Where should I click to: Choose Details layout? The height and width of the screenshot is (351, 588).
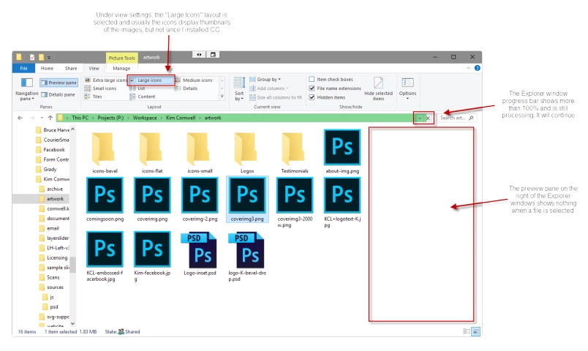coord(186,88)
